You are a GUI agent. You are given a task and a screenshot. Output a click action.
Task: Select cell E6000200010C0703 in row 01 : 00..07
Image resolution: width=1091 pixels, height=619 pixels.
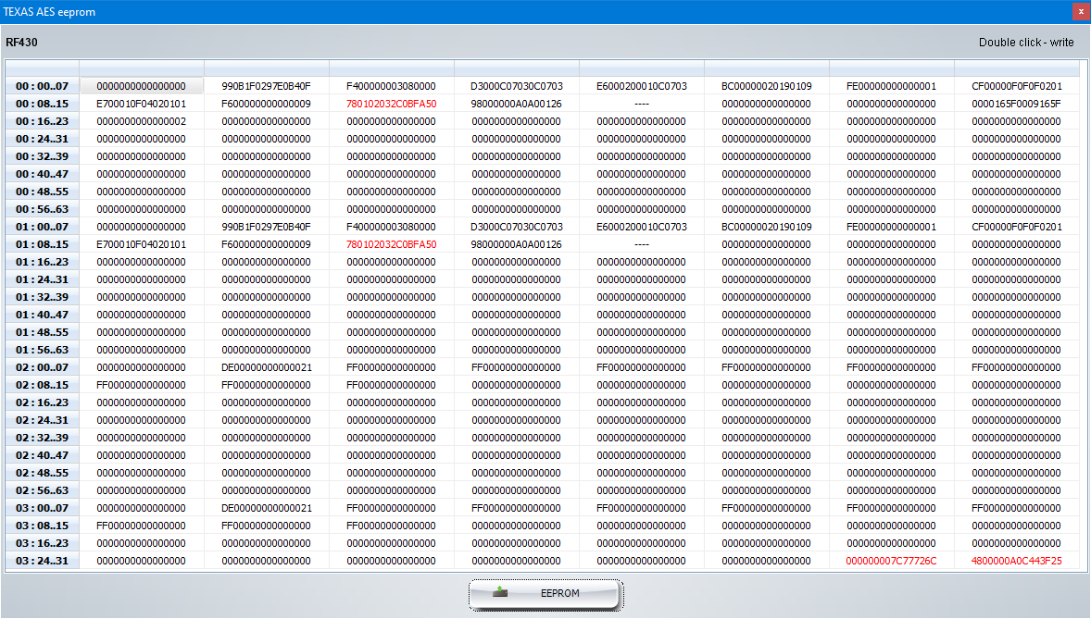tap(642, 227)
